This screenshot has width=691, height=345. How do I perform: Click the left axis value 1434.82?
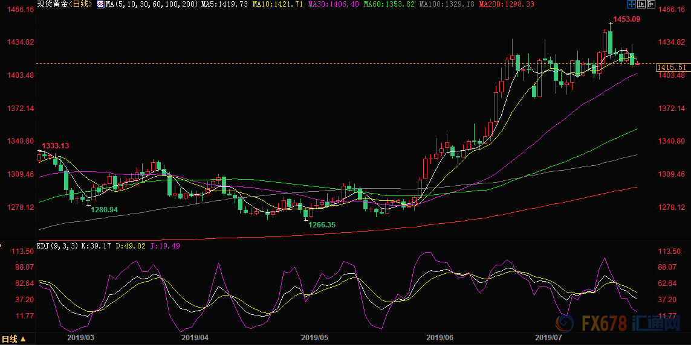coord(21,42)
